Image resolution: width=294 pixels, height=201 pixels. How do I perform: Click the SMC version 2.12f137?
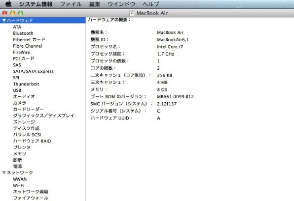click(x=167, y=104)
